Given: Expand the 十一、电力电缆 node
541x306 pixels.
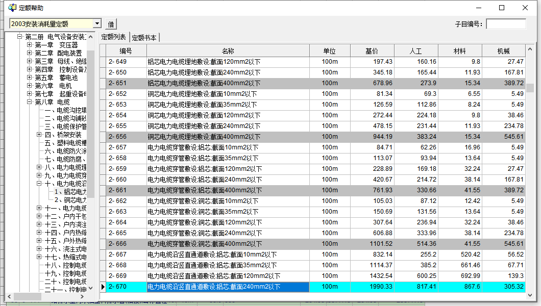Looking at the screenshot, I should pos(39,208).
